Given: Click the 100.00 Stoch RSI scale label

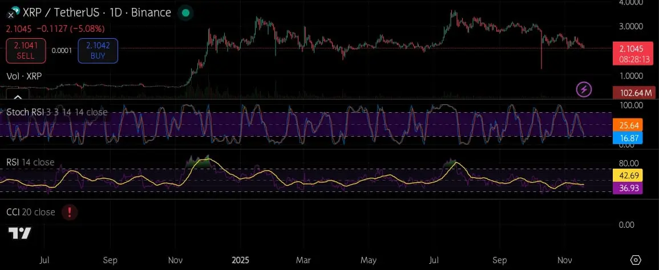Looking at the screenshot, I should [631, 105].
